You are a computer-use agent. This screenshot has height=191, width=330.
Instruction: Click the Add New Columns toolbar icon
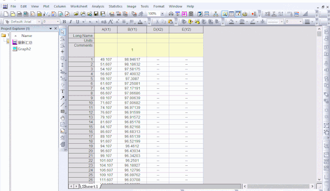254,14
